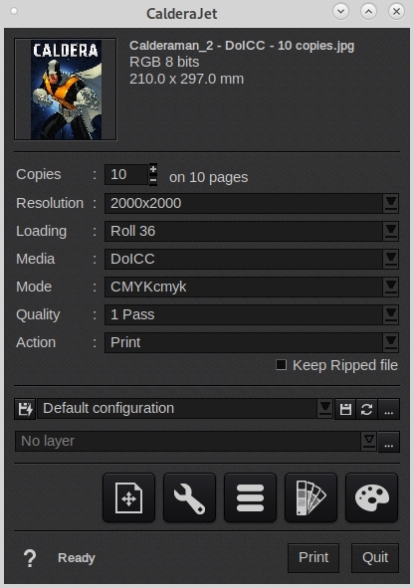Click the quick-load configuration icon
The image size is (414, 588).
click(x=25, y=409)
